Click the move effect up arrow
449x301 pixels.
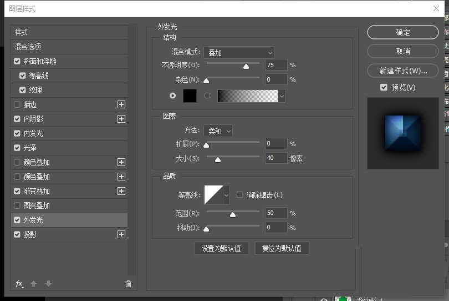click(x=33, y=284)
